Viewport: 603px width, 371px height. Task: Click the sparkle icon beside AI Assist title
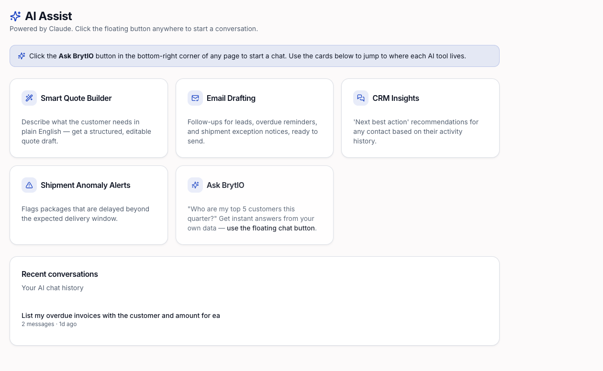click(15, 16)
